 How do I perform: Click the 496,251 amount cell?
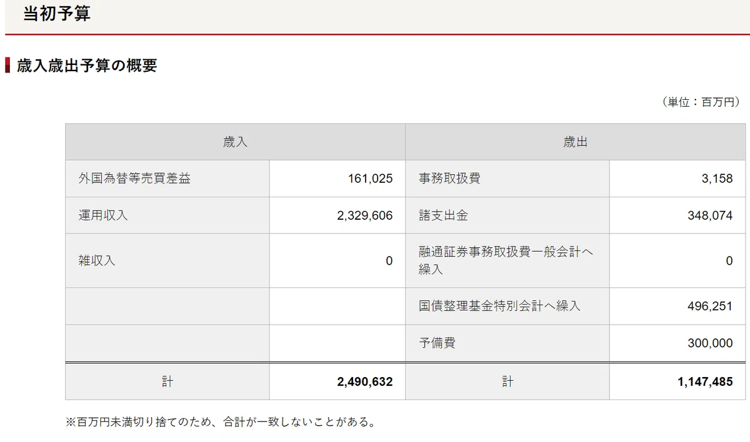click(x=677, y=306)
